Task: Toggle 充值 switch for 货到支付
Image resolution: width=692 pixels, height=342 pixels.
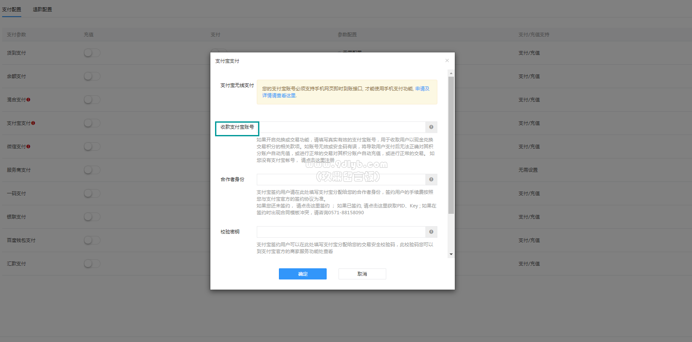Action: coord(92,53)
